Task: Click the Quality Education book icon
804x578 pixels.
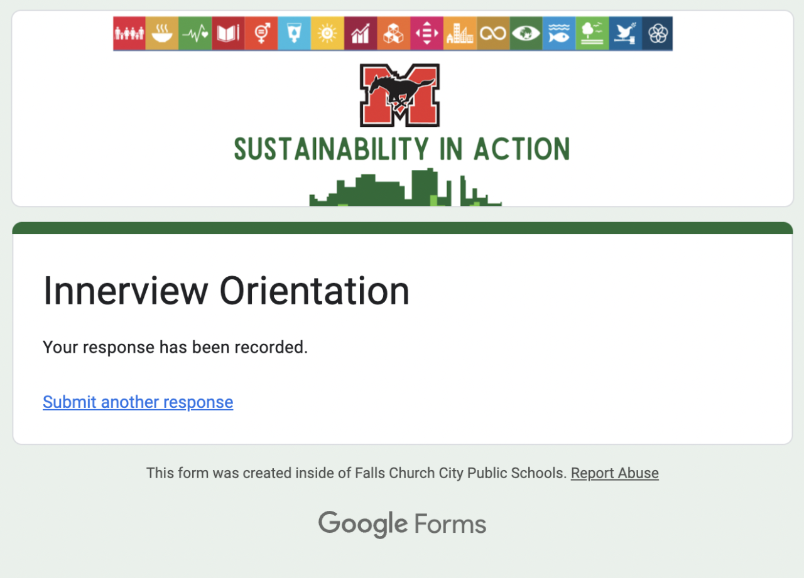Action: (x=228, y=34)
